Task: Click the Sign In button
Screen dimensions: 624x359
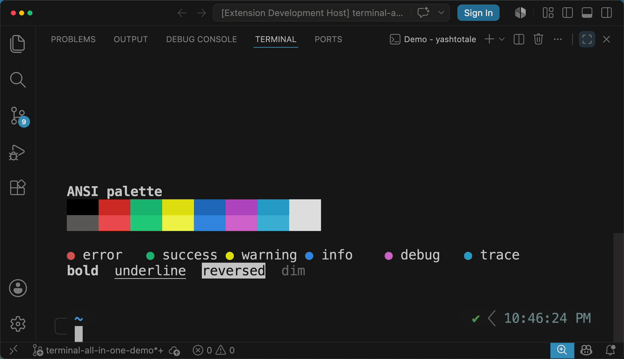Action: click(478, 13)
